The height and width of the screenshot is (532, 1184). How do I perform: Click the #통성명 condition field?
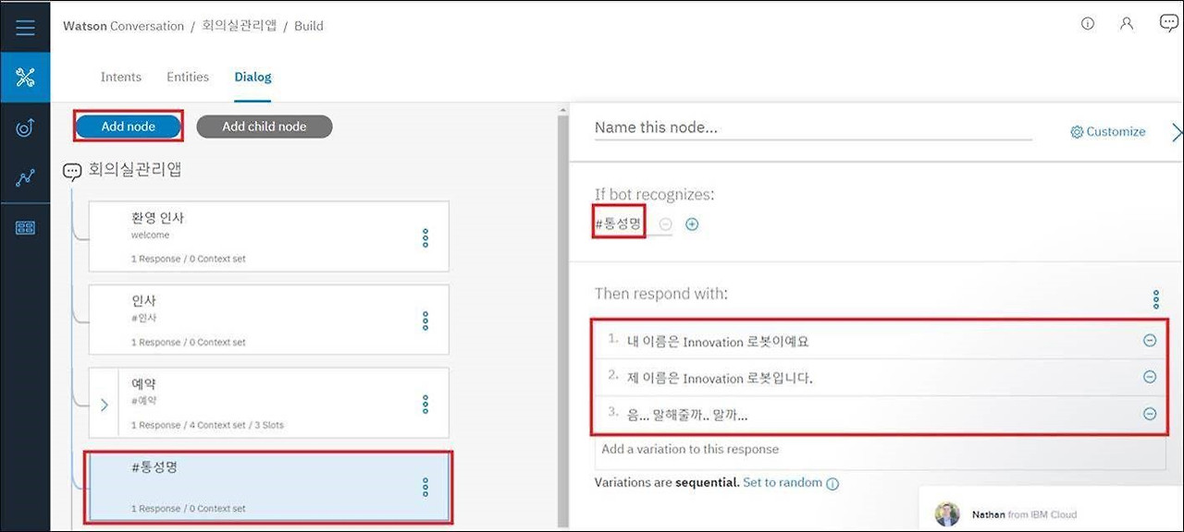coord(619,224)
